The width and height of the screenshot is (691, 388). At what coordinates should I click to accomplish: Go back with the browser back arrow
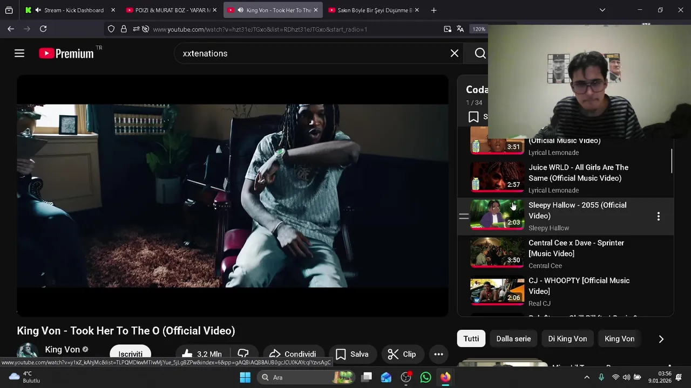tap(11, 29)
